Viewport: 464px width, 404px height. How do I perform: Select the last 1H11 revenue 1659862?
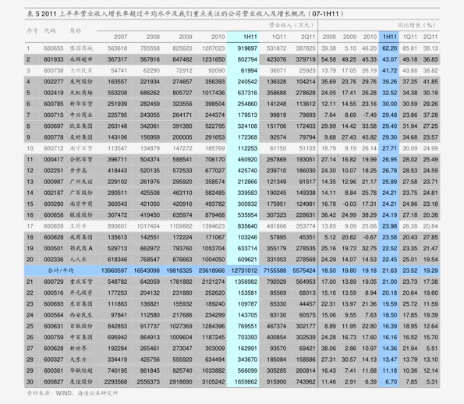point(246,382)
